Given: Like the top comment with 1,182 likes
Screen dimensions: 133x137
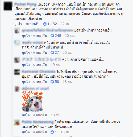Looking at the screenshot, I should (18, 24).
